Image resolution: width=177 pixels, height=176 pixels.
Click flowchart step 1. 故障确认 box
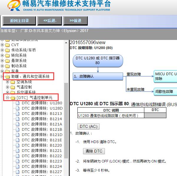point(98,76)
